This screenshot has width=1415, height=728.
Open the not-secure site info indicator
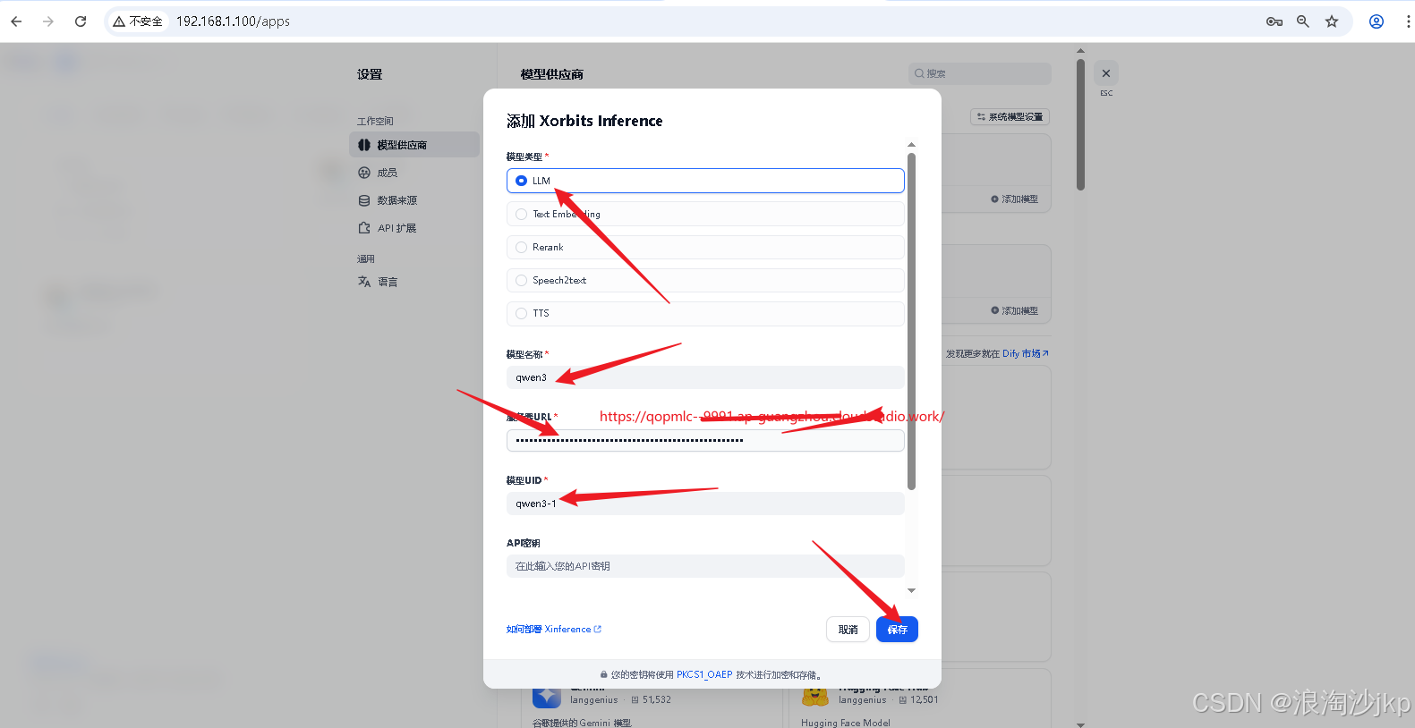pos(138,21)
